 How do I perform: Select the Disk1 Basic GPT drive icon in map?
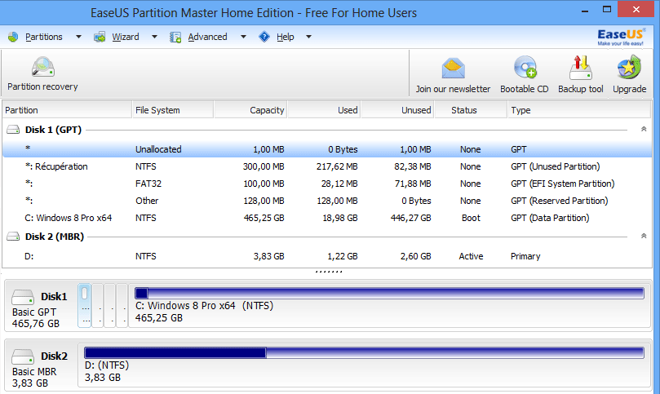23,297
